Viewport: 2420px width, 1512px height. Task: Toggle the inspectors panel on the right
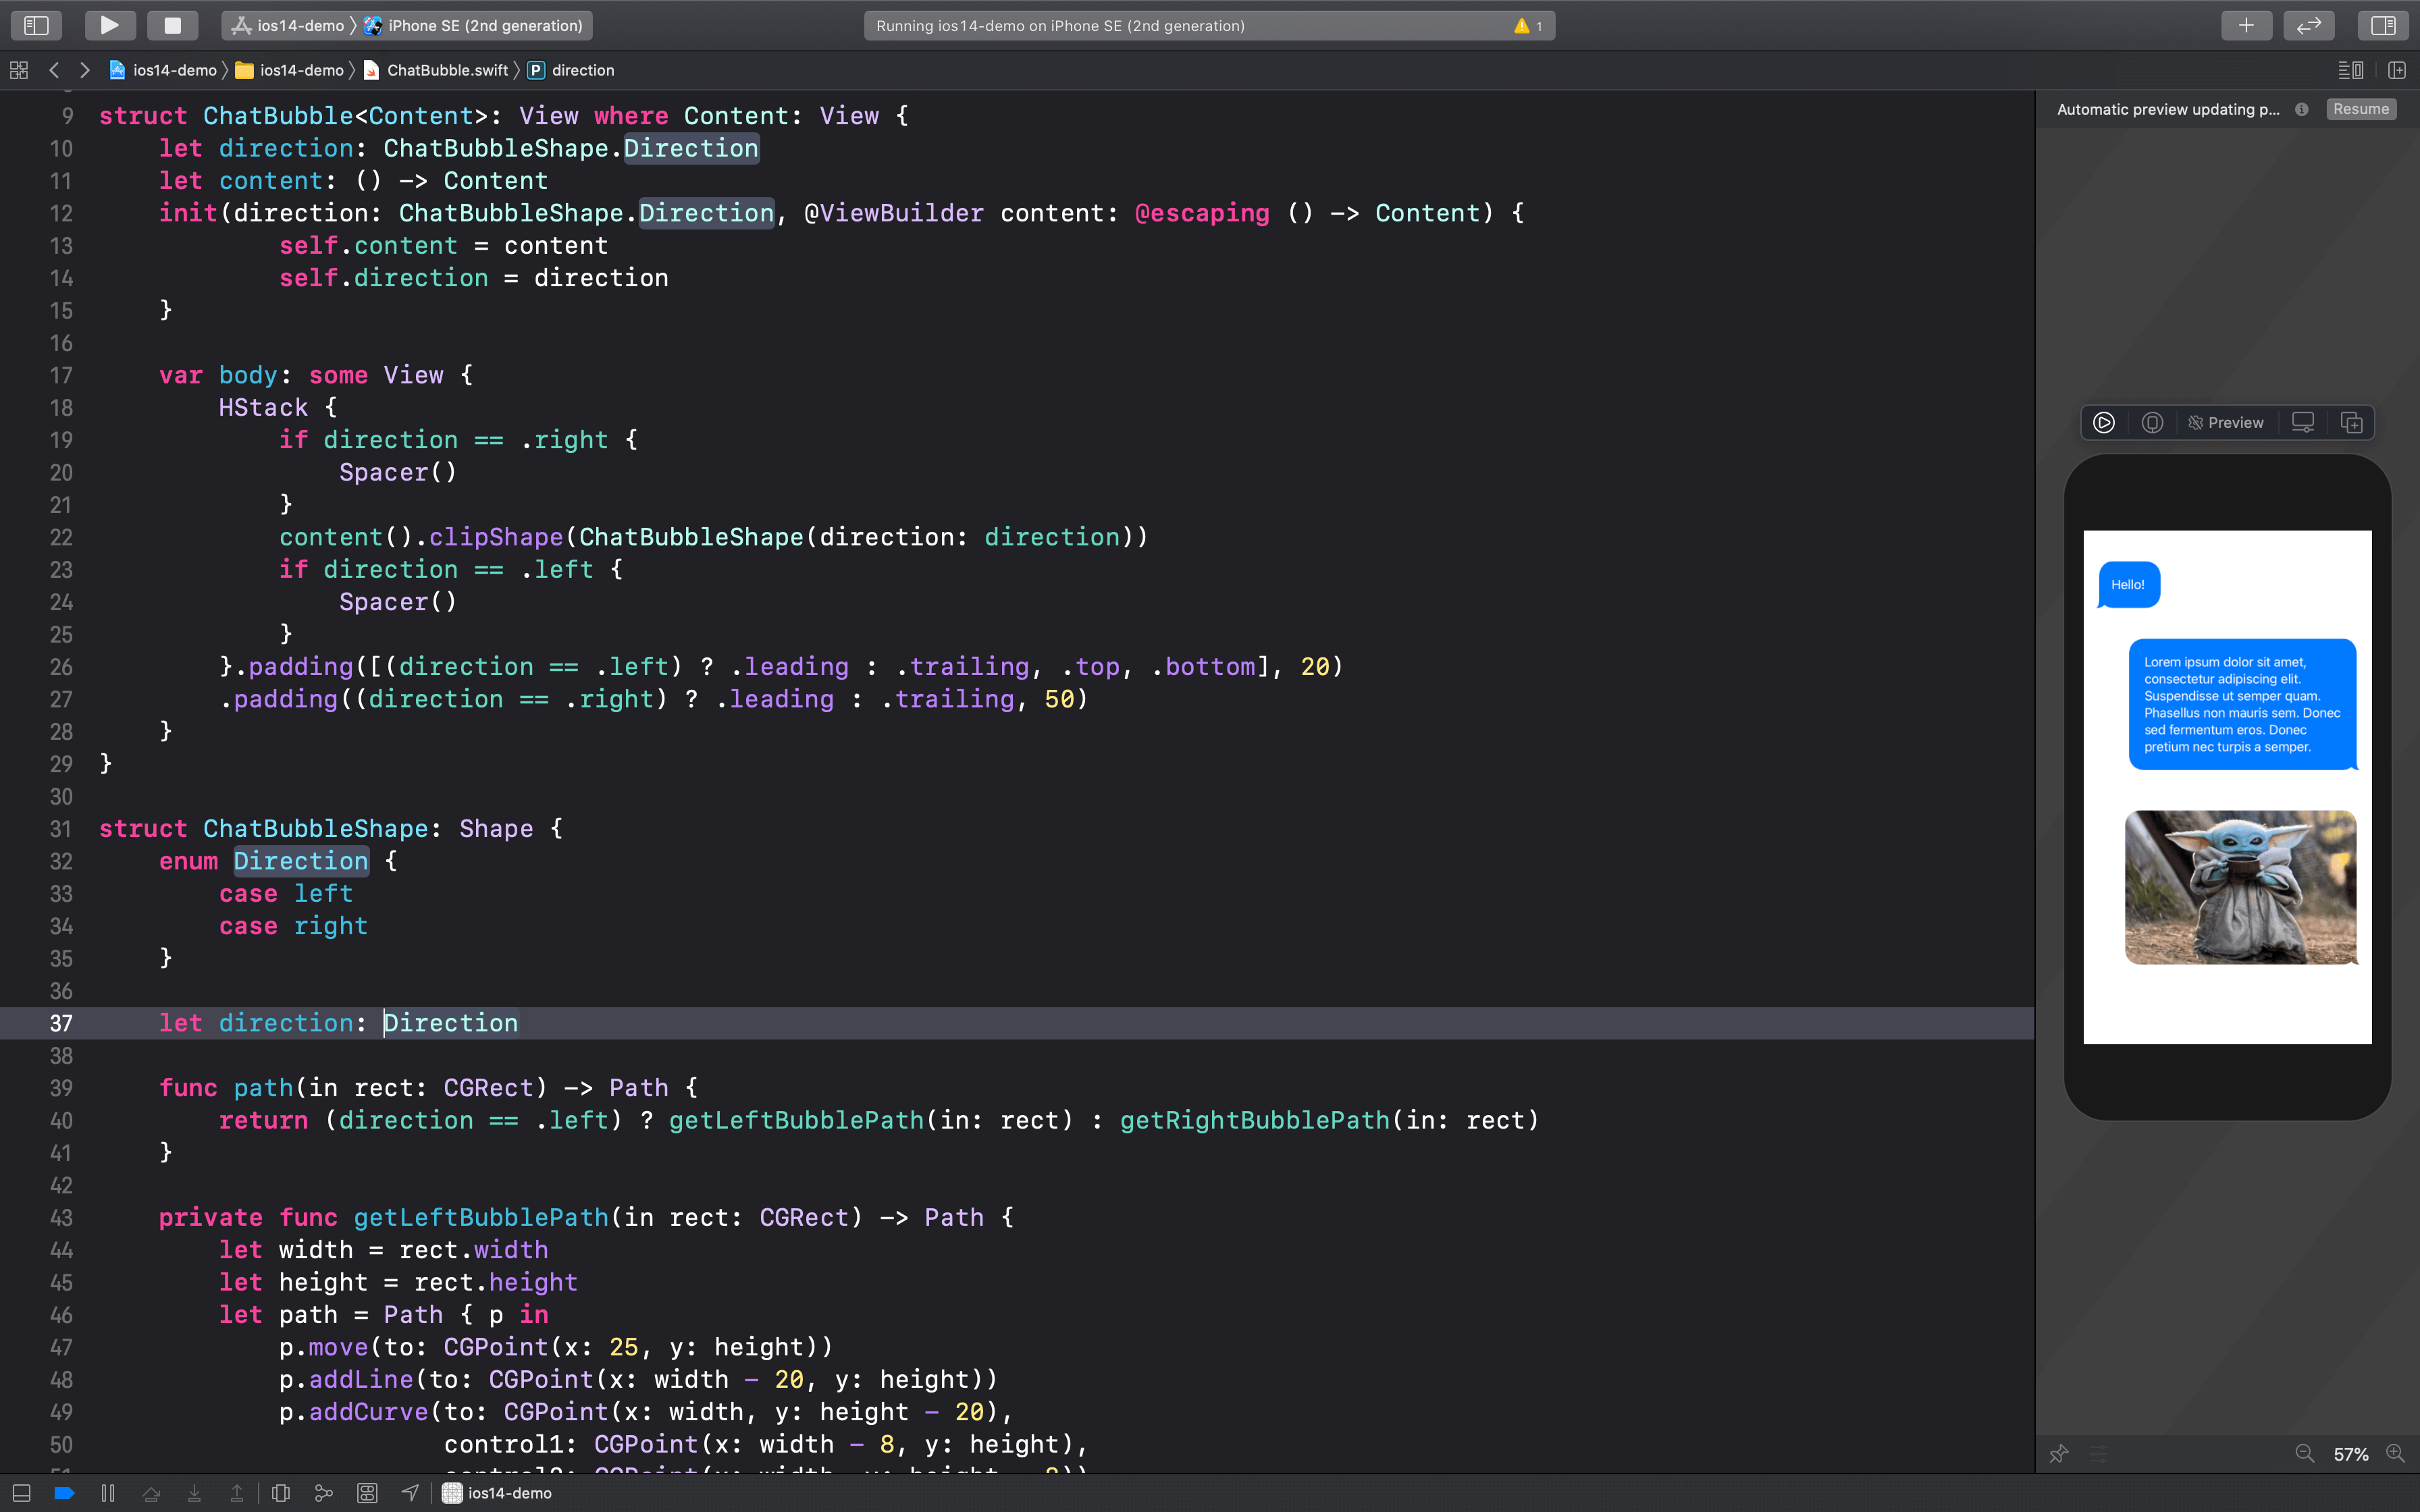(x=2383, y=25)
